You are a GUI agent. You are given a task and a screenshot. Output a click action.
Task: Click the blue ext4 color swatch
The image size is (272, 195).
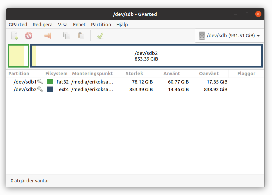pyautogui.click(x=50, y=89)
